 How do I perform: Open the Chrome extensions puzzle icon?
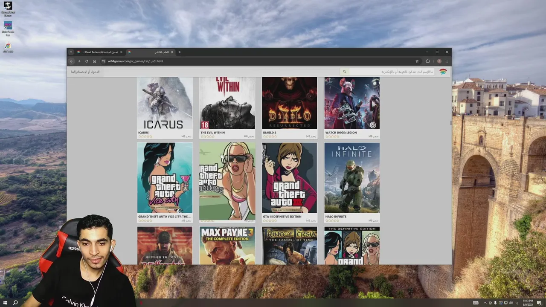[428, 61]
